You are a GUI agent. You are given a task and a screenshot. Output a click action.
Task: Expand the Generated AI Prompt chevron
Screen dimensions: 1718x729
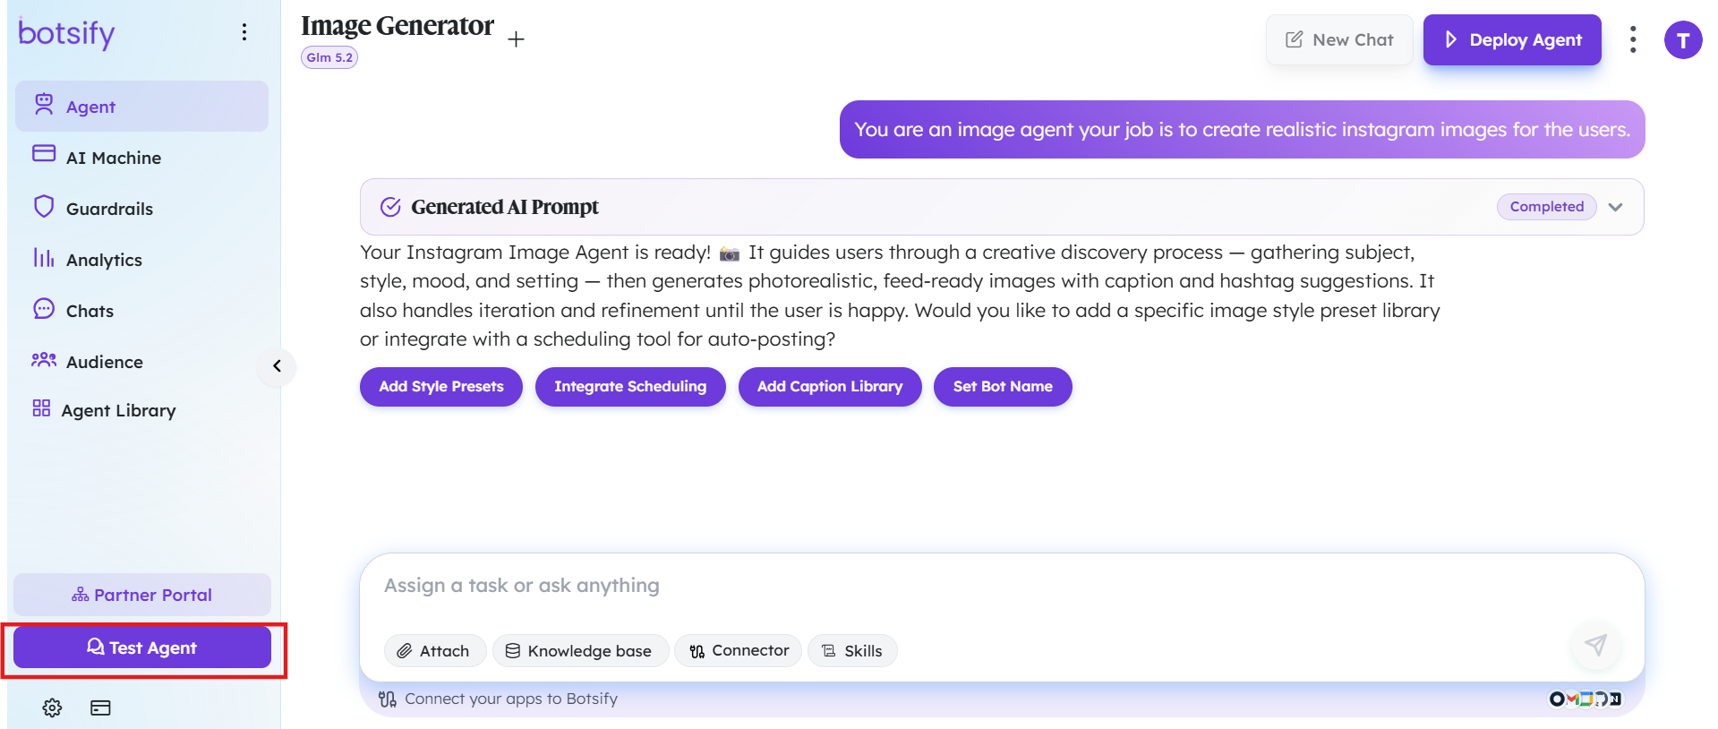[1615, 207]
